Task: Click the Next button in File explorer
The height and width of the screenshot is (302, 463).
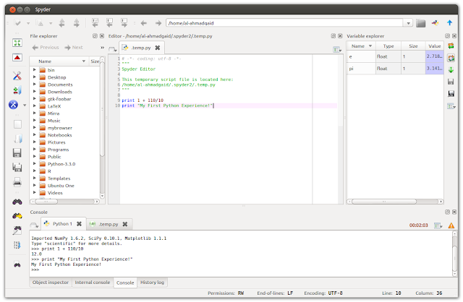Action: point(74,47)
